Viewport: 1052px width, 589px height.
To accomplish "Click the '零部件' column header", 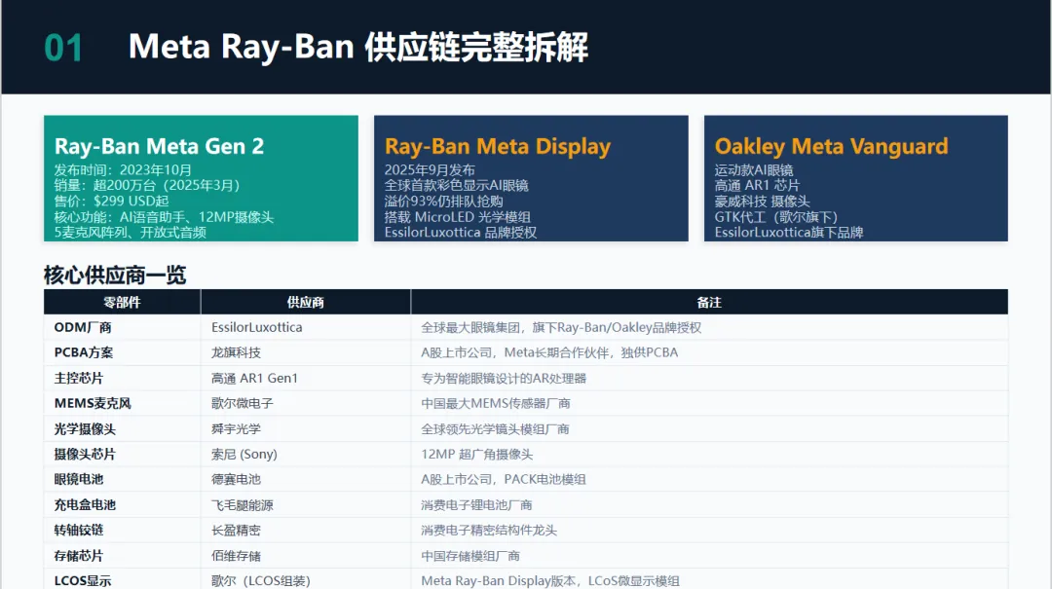I will [x=122, y=303].
